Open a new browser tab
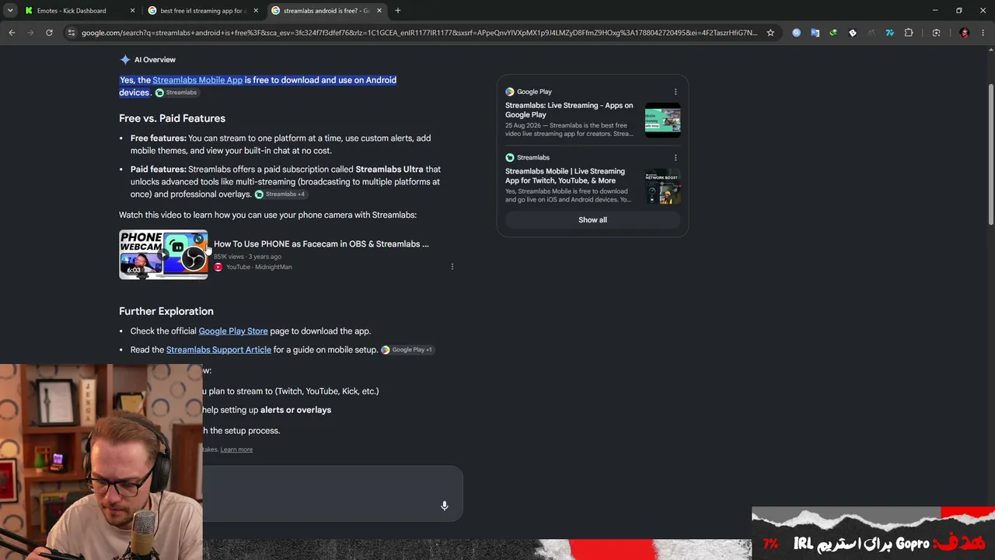The height and width of the screenshot is (560, 995). tap(398, 11)
